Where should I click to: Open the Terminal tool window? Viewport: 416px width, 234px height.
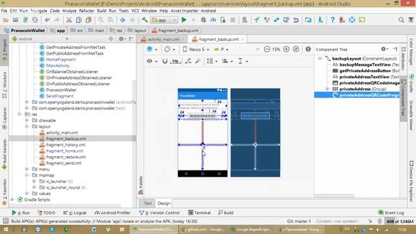[x=200, y=213]
